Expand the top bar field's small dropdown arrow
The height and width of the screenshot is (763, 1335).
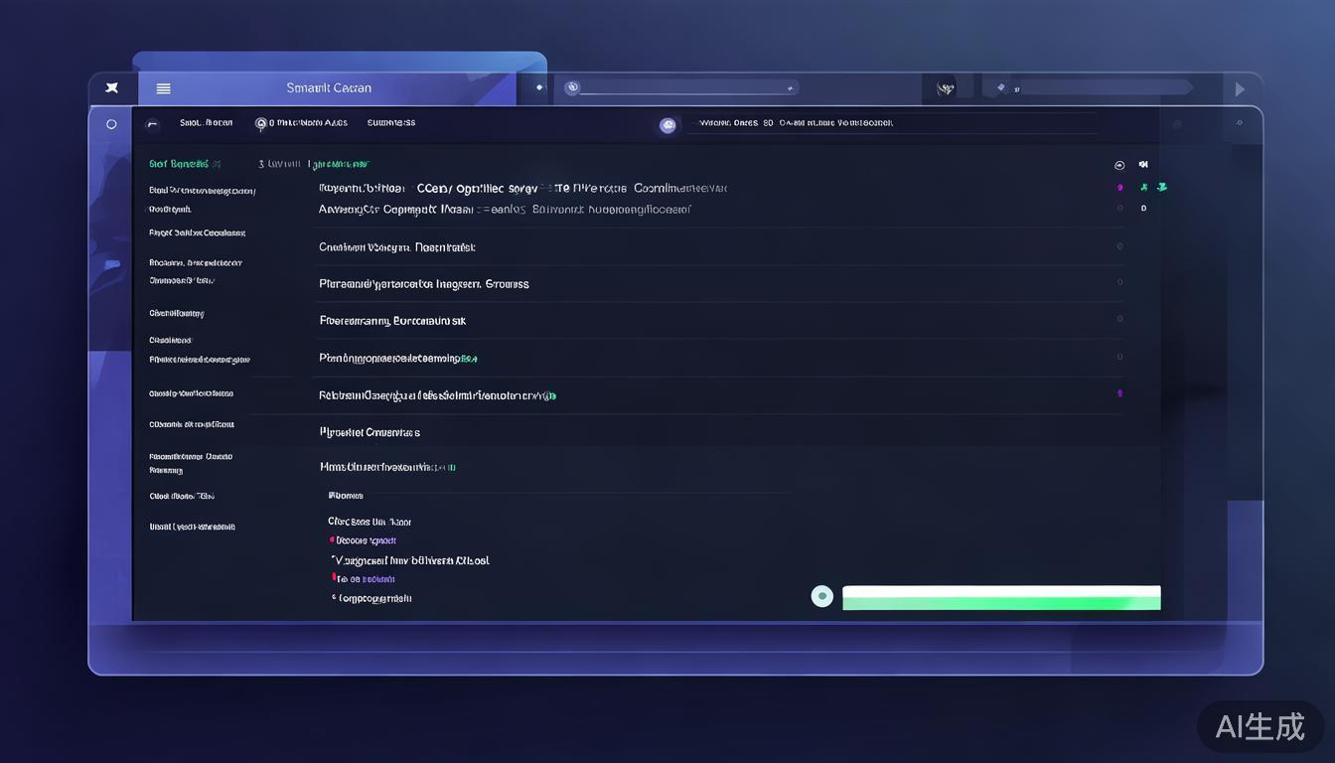791,88
